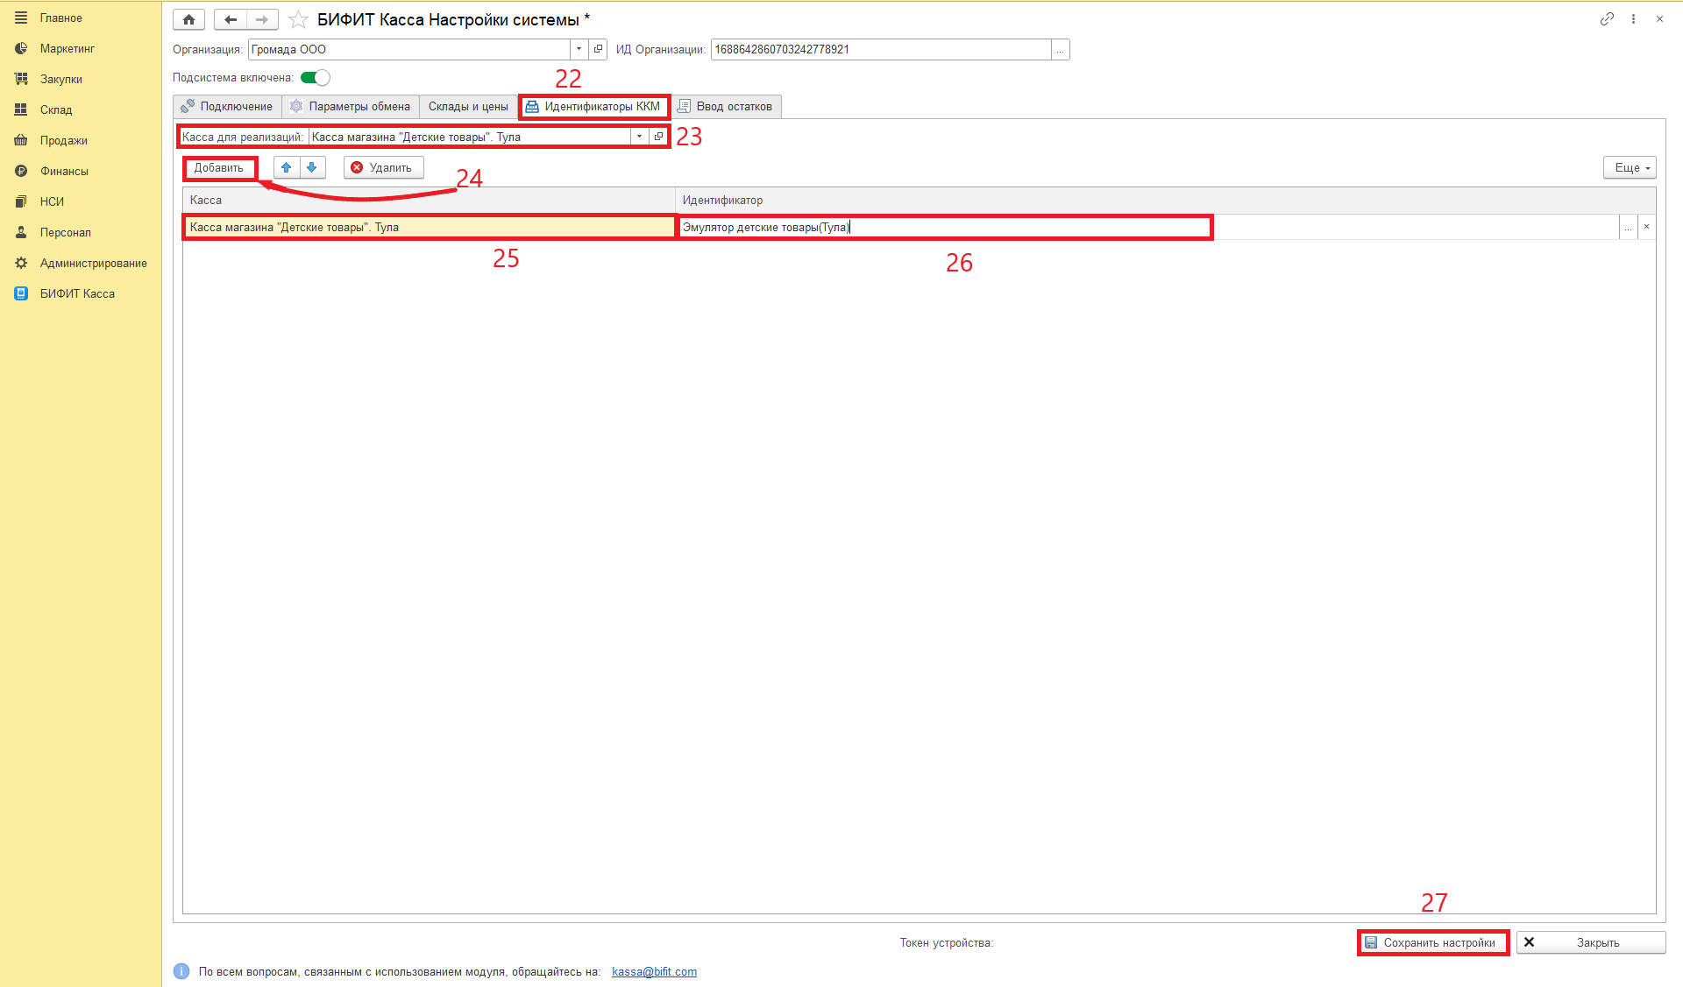The width and height of the screenshot is (1683, 987).
Task: Expand the Касса для реализаций dropdown
Action: coord(639,137)
